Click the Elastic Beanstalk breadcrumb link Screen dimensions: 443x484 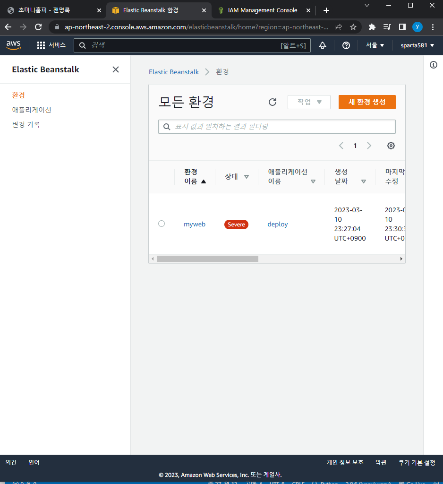[174, 72]
